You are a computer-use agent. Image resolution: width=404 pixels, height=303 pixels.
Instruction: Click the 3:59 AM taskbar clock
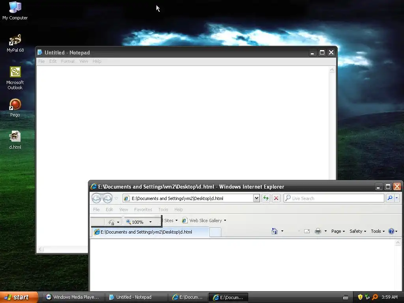[389, 297]
